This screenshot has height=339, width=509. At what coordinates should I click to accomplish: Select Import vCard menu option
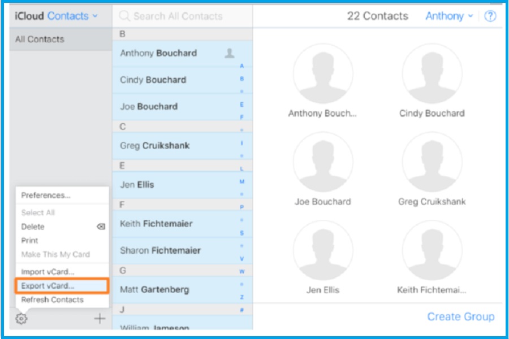tap(48, 272)
